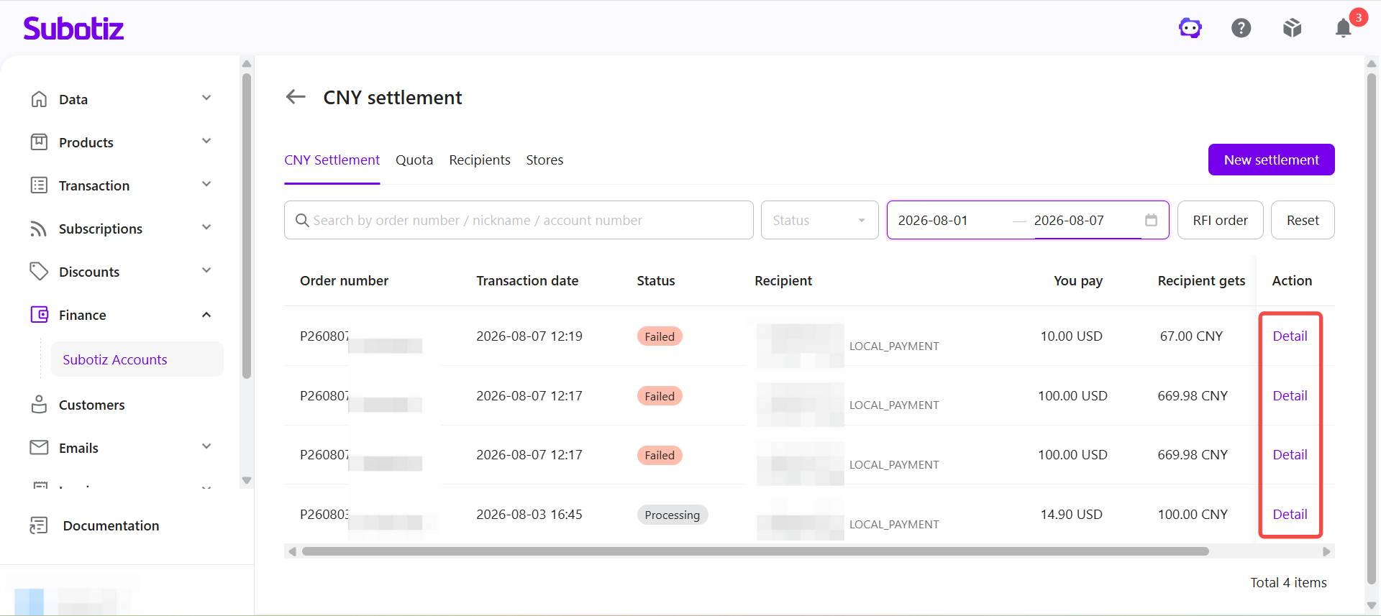Click the 14.90 USD amount
This screenshot has width=1381, height=616.
point(1071,514)
